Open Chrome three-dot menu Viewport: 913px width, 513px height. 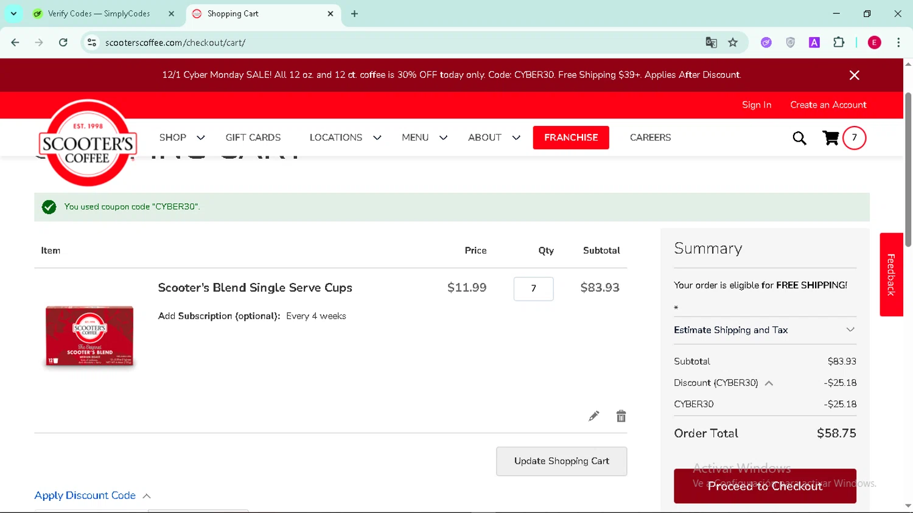898,43
